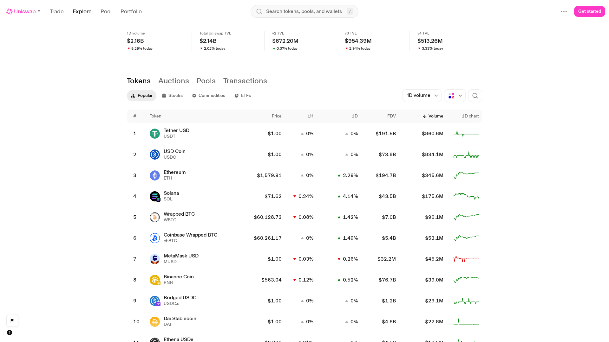
Task: Click the Binance Coin token logo
Action: (155, 280)
